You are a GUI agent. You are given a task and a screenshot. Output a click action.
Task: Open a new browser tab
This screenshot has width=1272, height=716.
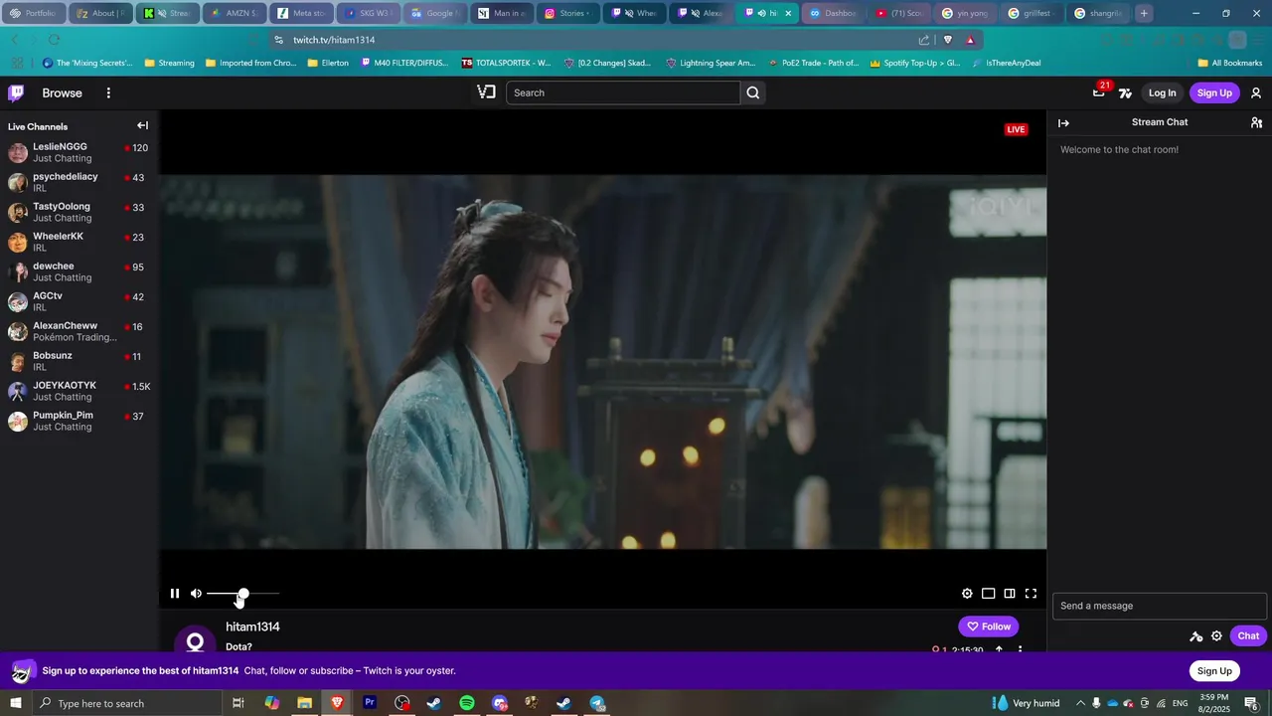[x=1144, y=13]
